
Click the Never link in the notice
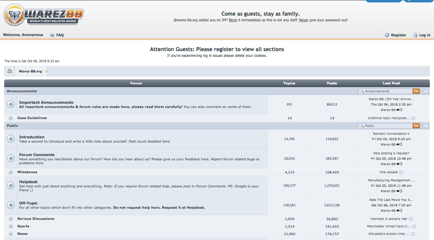coord(303,20)
